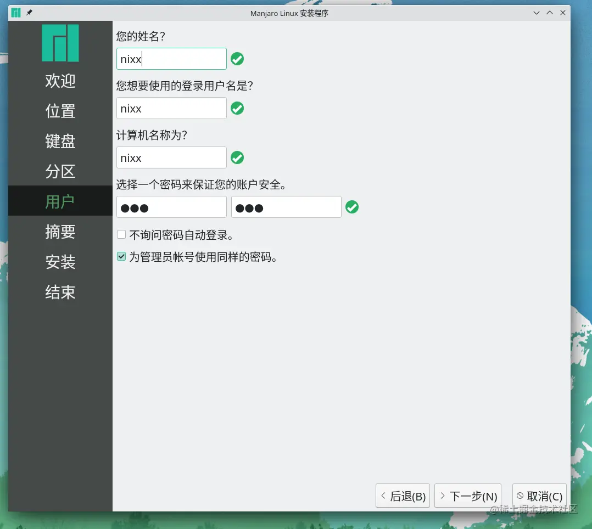Focus the first password input field

point(171,207)
